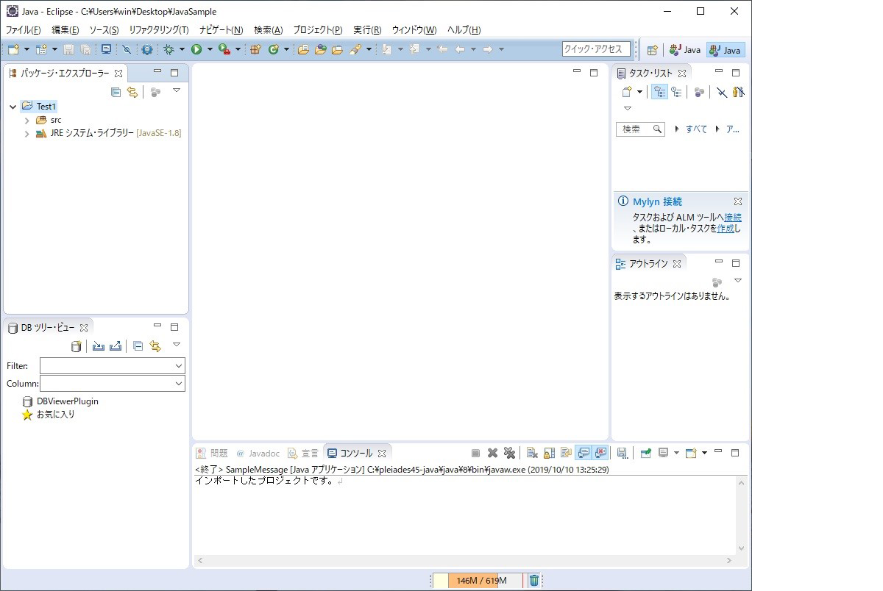Toggle Scroll Lock in Console toolbar

pos(549,453)
